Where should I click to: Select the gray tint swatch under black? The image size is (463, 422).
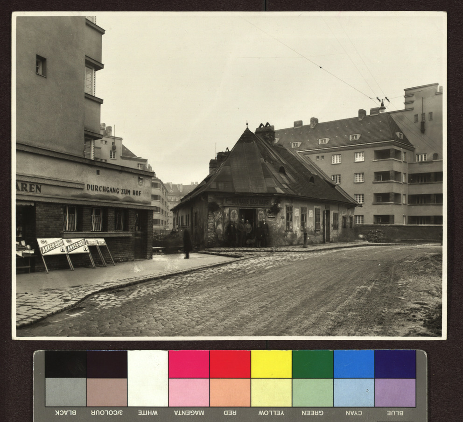tap(65, 393)
